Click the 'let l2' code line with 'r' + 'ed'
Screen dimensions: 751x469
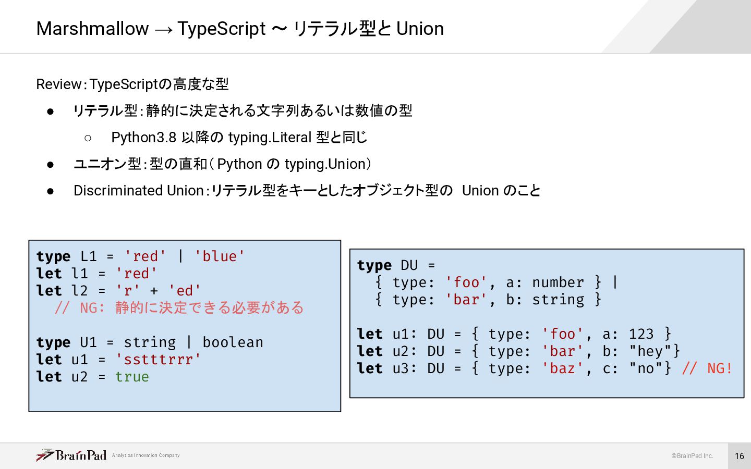(x=118, y=291)
